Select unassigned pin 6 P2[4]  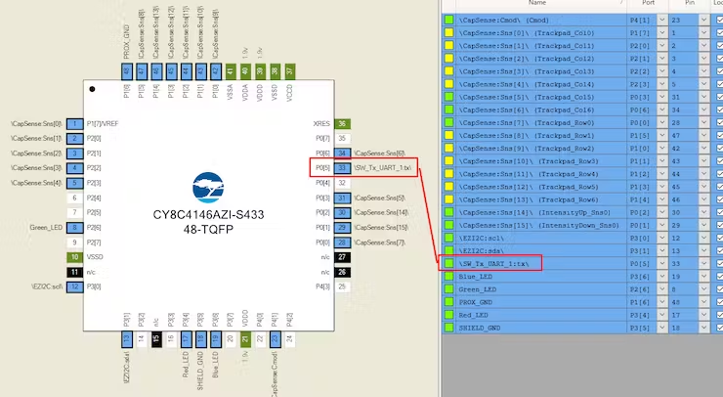click(x=74, y=198)
